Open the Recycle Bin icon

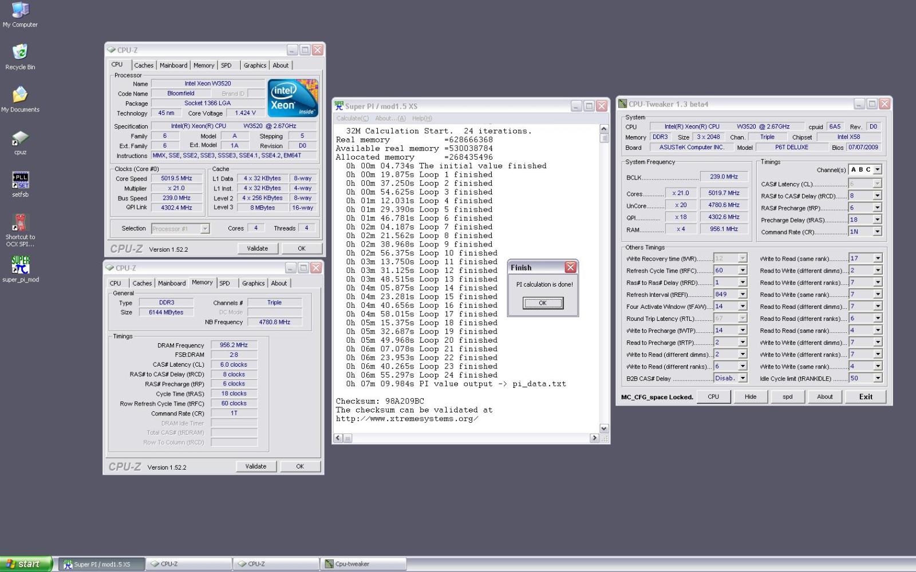20,57
